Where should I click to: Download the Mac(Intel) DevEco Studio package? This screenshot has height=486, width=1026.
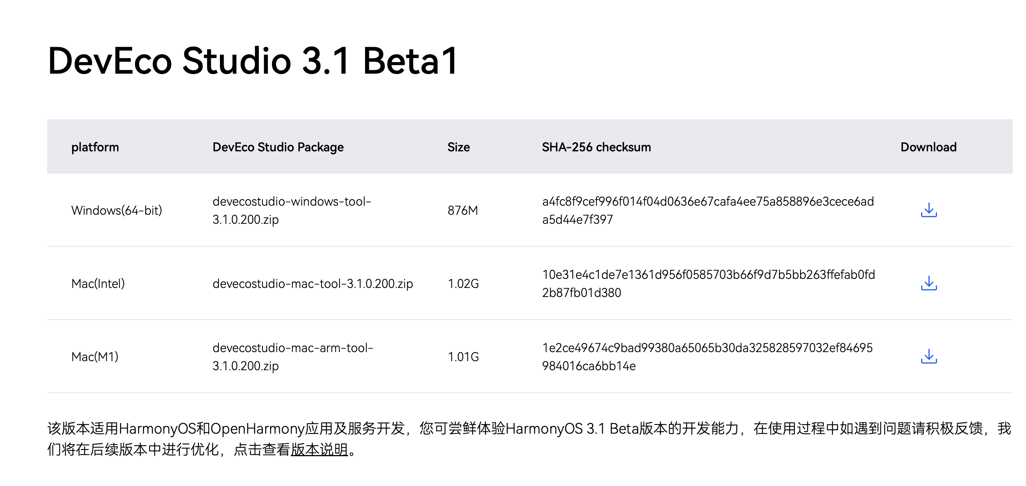point(928,283)
